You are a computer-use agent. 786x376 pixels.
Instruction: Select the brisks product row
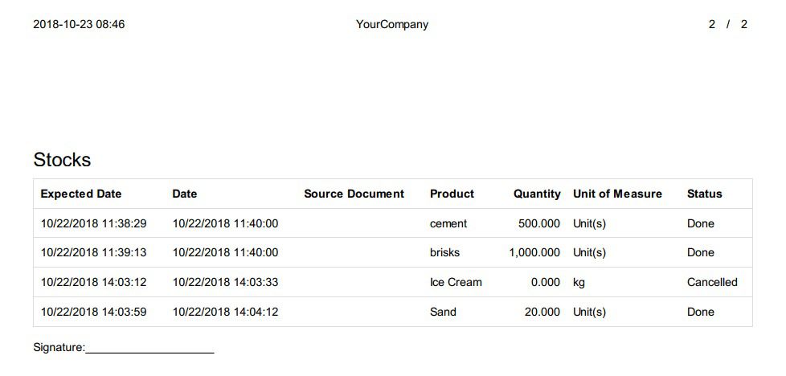click(393, 252)
